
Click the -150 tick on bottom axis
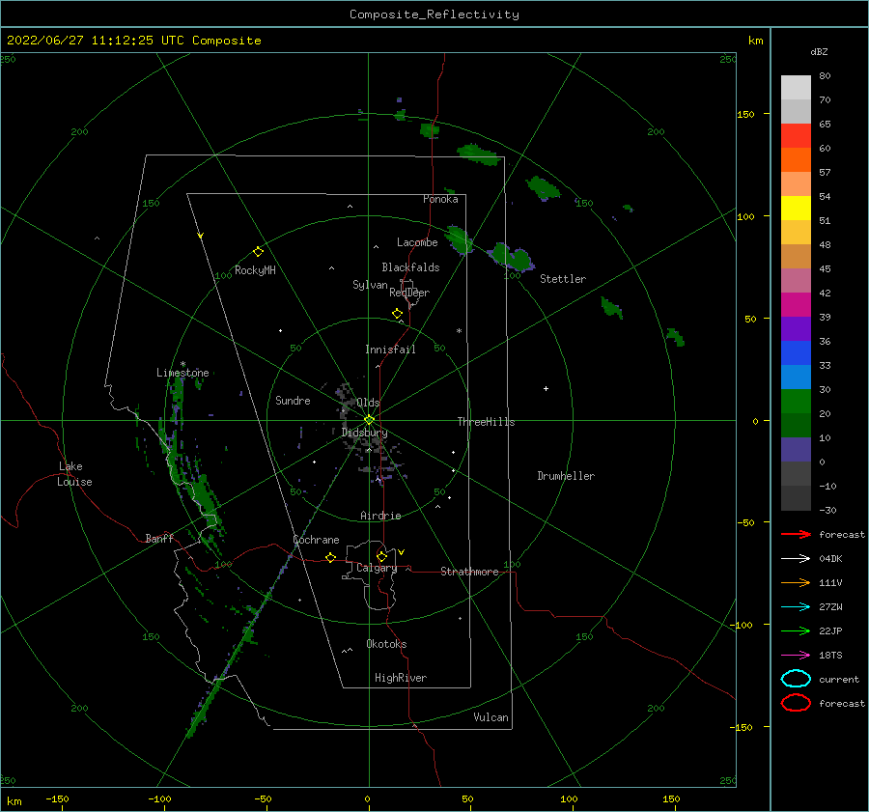[x=57, y=799]
